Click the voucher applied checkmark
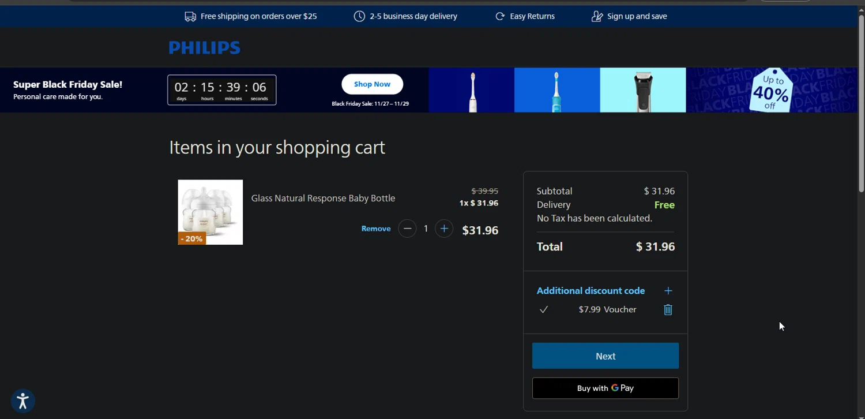The image size is (865, 419). (x=543, y=309)
